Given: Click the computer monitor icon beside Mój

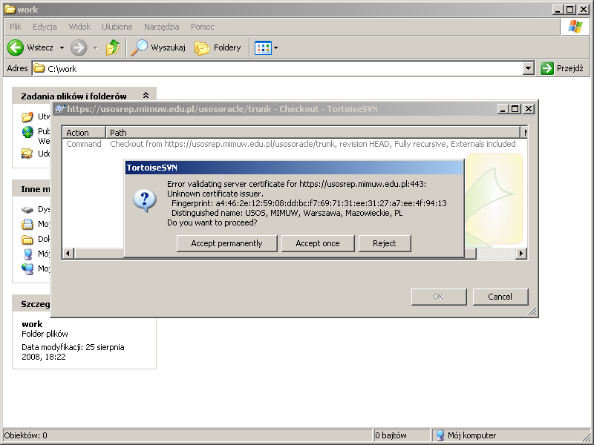Looking at the screenshot, I should click(x=27, y=254).
